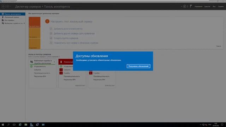Click Производительность in Локальный сервер tile
226x127 pixels.
click(x=72, y=76)
